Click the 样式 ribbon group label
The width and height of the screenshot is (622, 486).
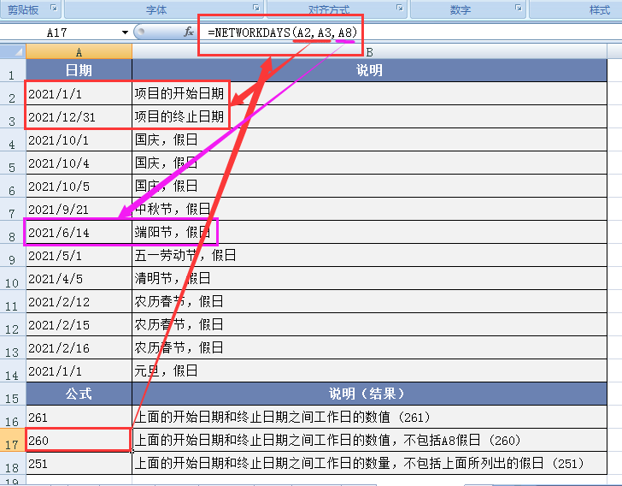coord(599,9)
